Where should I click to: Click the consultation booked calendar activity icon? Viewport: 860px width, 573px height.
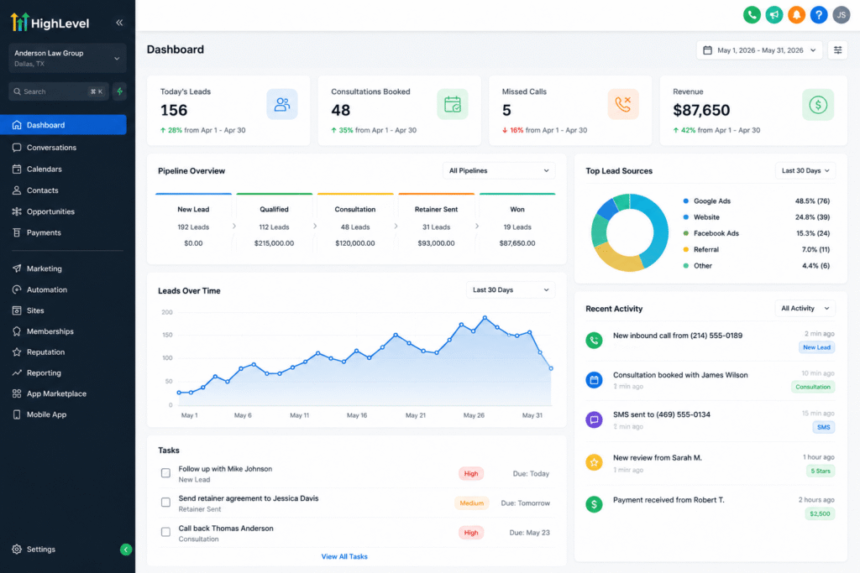click(594, 380)
